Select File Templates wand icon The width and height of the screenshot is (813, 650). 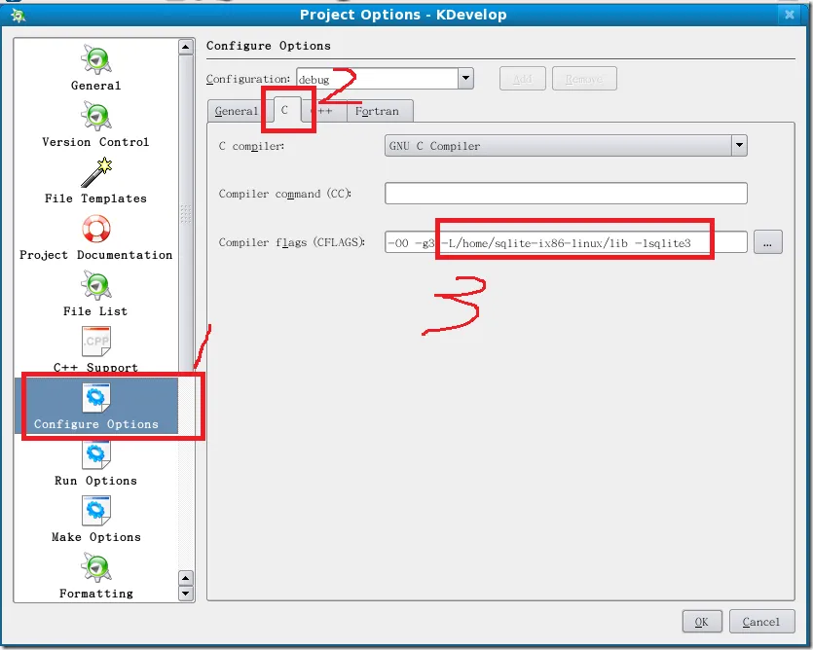pyautogui.click(x=96, y=172)
